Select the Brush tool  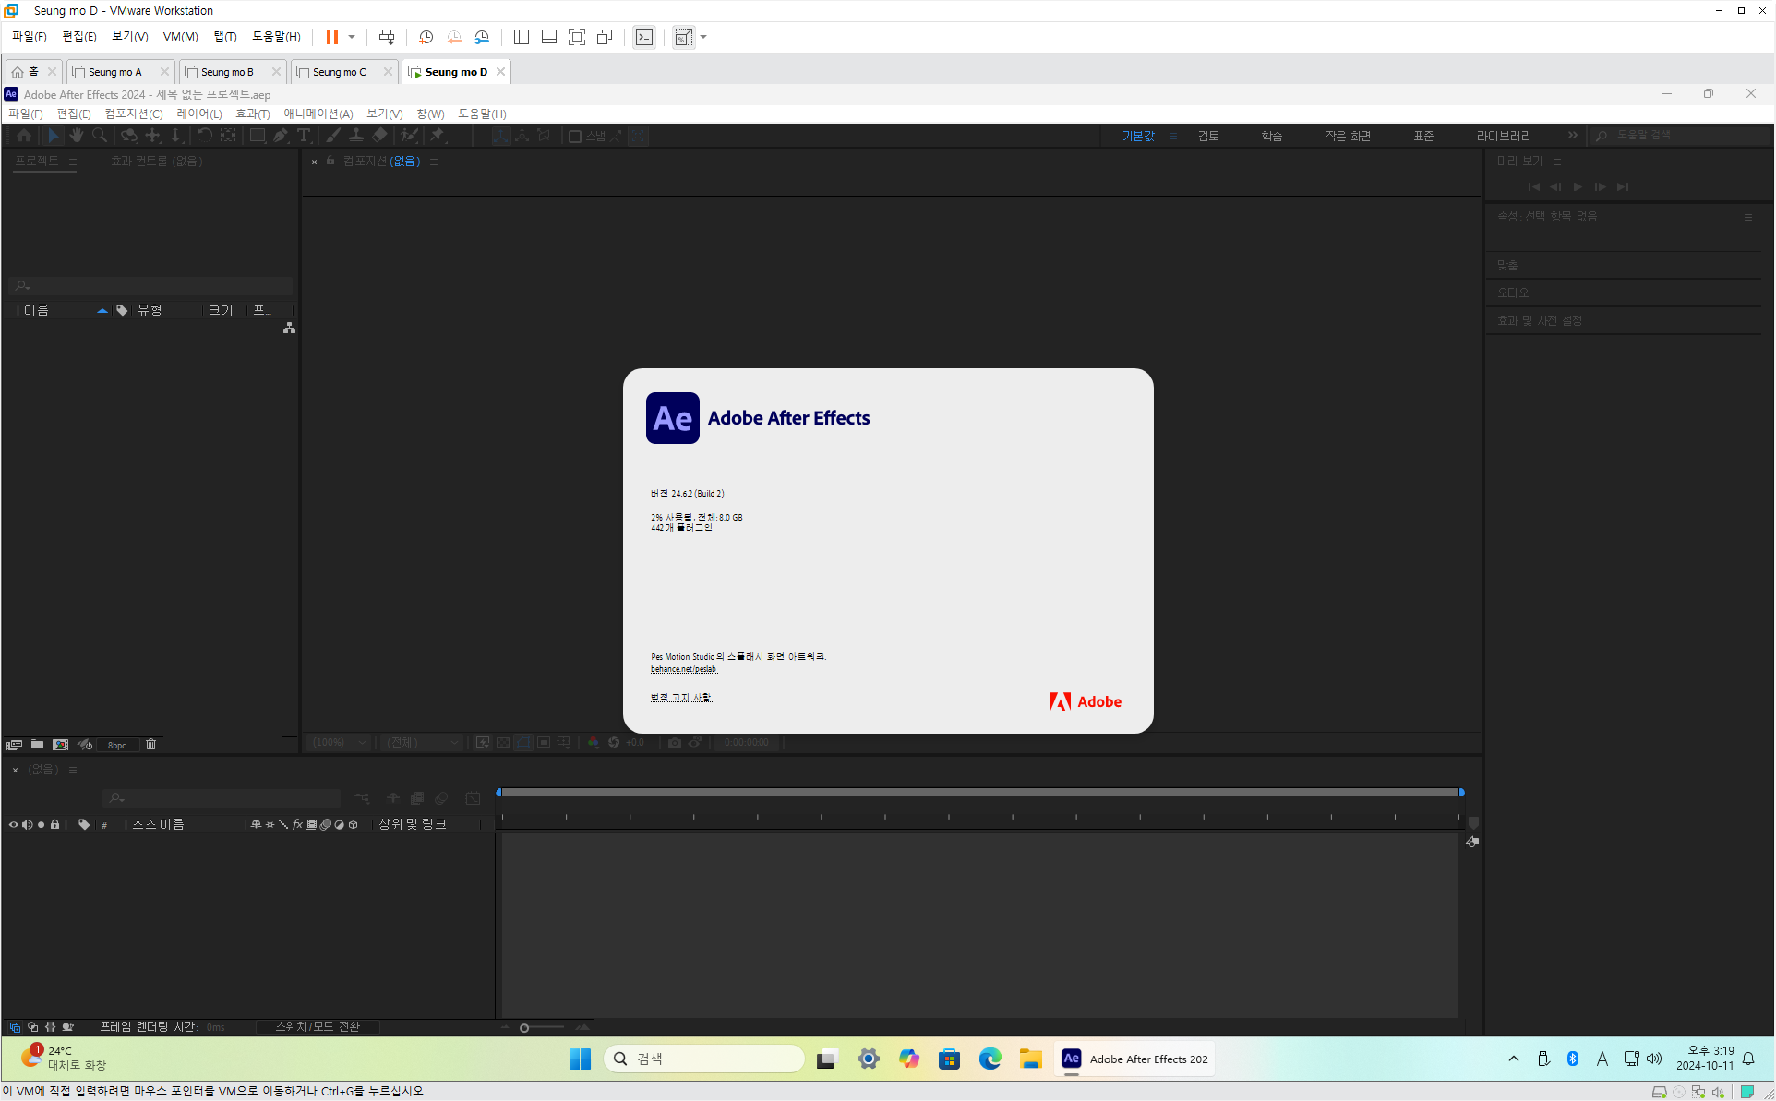tap(332, 136)
